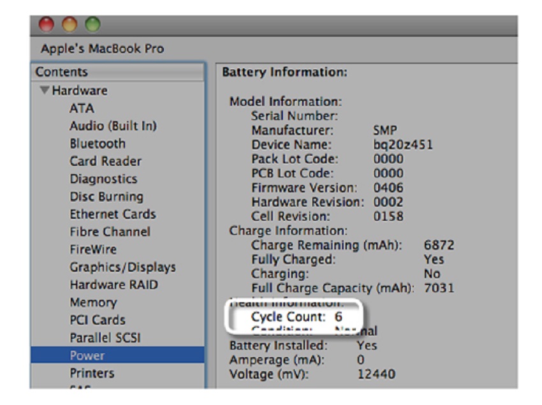
Task: Open Fibre Channel in the sidebar
Action: pyautogui.click(x=110, y=232)
